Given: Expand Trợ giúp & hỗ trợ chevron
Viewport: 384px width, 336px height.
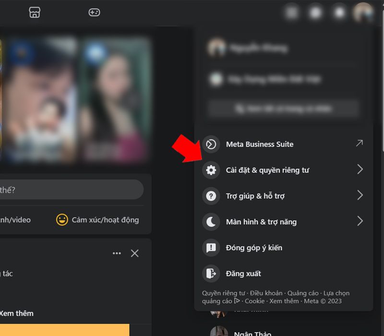Looking at the screenshot, I should [360, 195].
